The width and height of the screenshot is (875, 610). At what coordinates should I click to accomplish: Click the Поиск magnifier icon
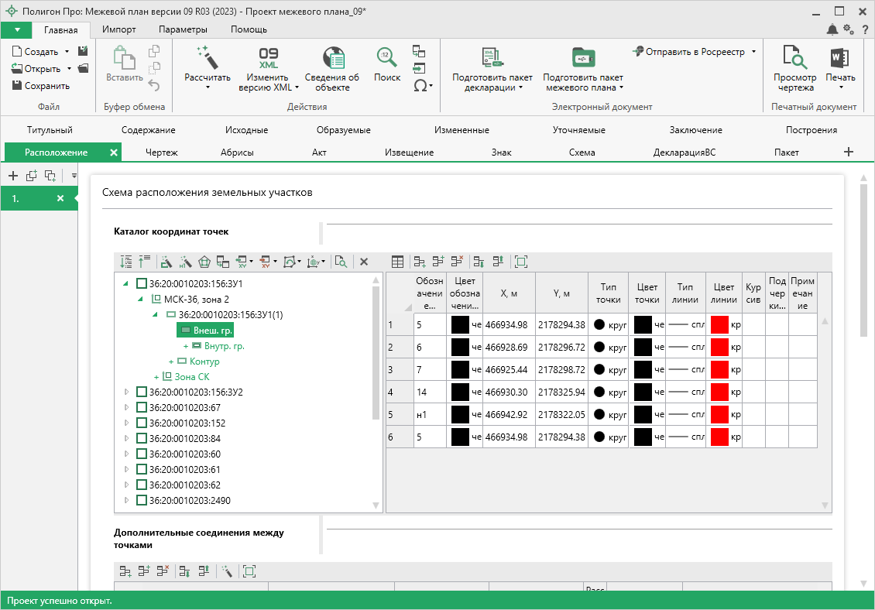tap(386, 58)
